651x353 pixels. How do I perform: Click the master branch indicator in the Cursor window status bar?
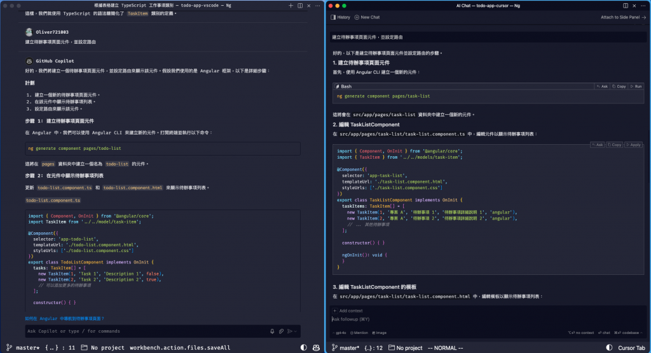pos(345,348)
